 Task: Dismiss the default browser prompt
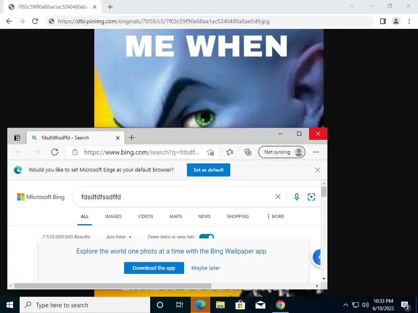(317, 170)
